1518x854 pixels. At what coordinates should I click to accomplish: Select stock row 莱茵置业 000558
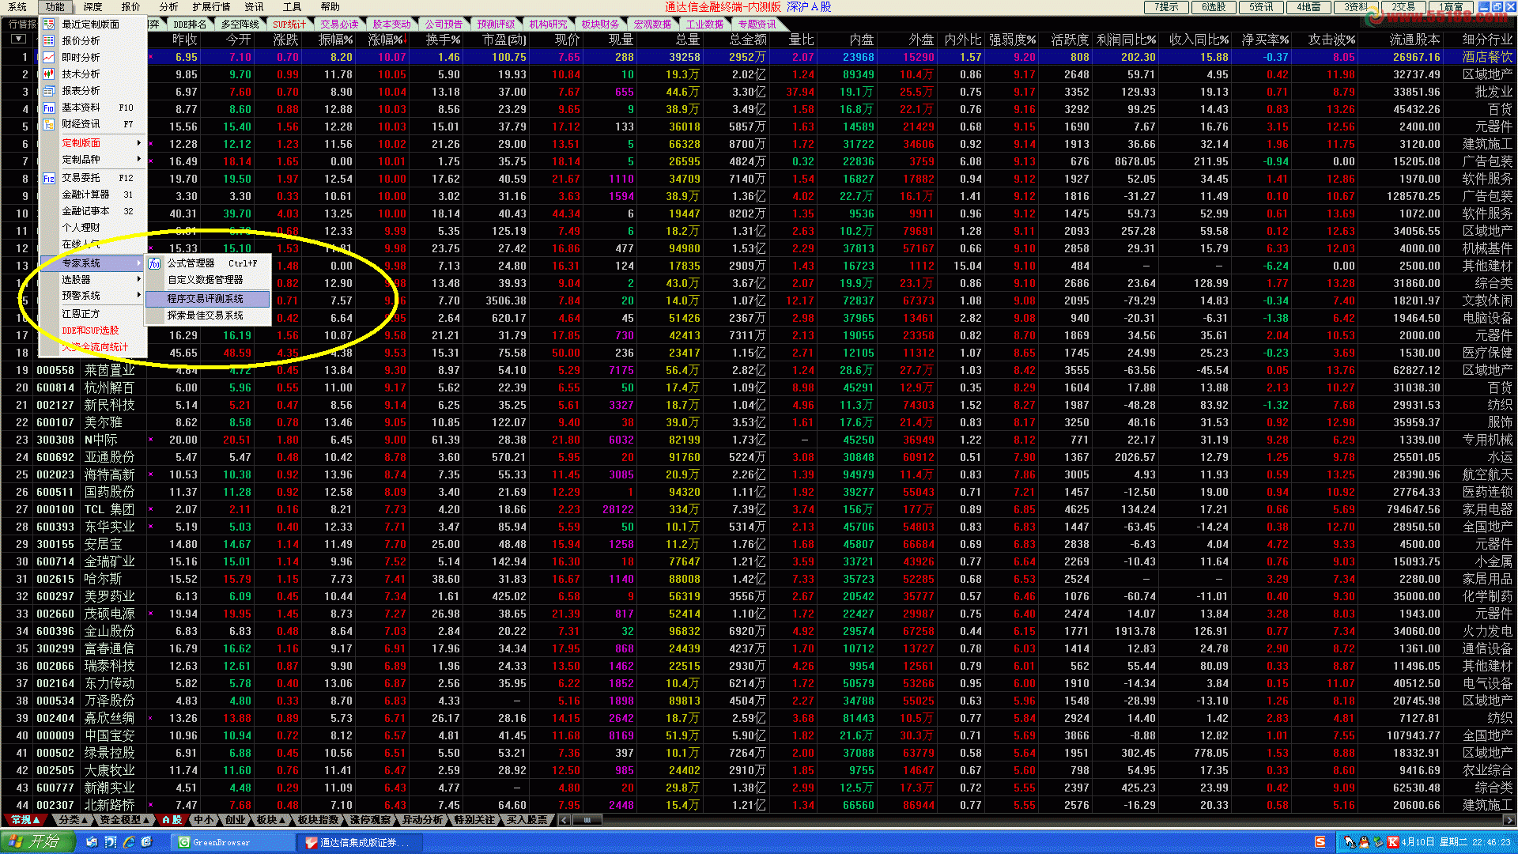(759, 370)
